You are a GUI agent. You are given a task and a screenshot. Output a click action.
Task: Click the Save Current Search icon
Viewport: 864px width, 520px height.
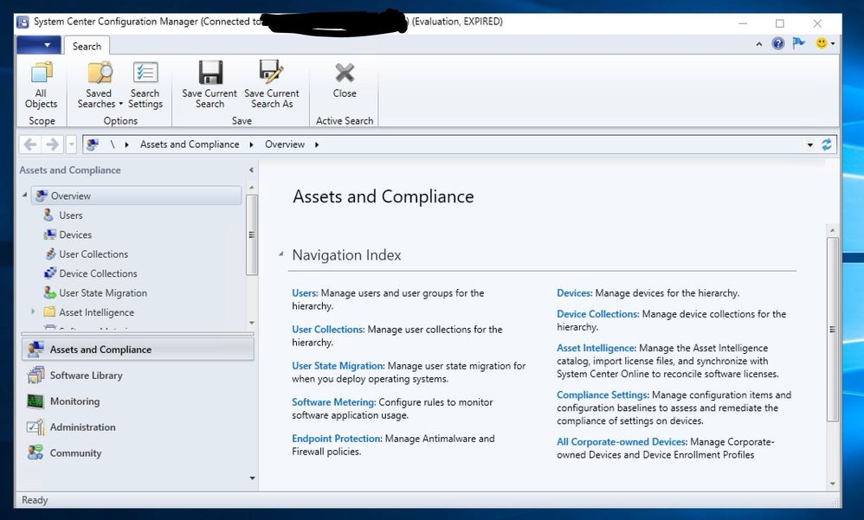210,72
